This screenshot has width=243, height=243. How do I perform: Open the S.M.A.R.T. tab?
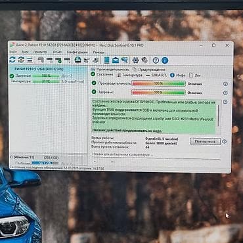(156, 75)
